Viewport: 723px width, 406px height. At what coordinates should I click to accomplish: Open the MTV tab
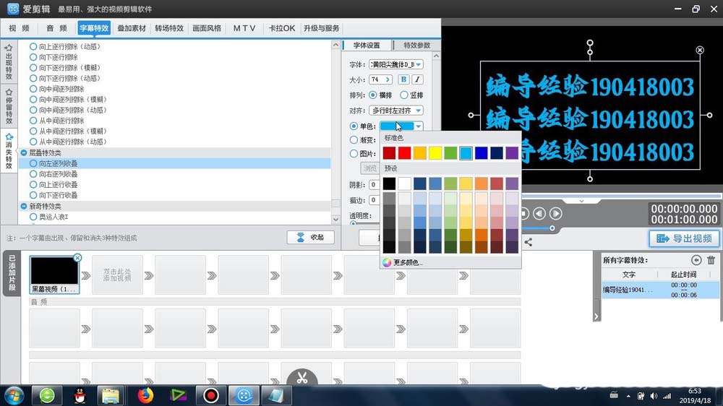pos(244,28)
